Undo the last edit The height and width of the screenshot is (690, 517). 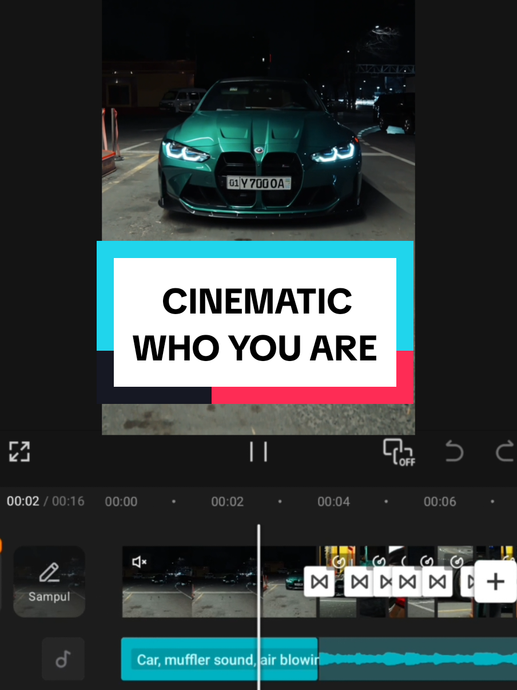pyautogui.click(x=454, y=452)
